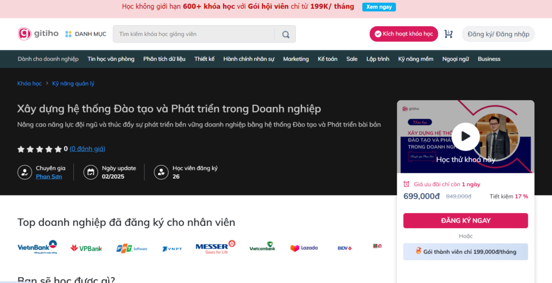Click the Lazada company logo
The height and width of the screenshot is (283, 552).
(x=304, y=248)
